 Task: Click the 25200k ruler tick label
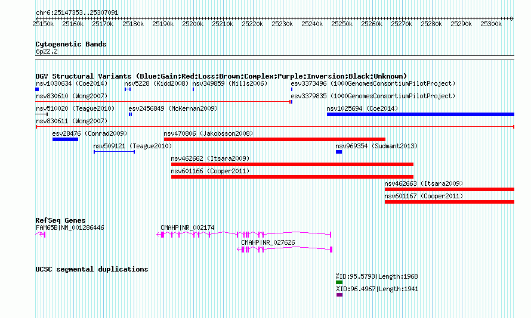[x=193, y=24]
